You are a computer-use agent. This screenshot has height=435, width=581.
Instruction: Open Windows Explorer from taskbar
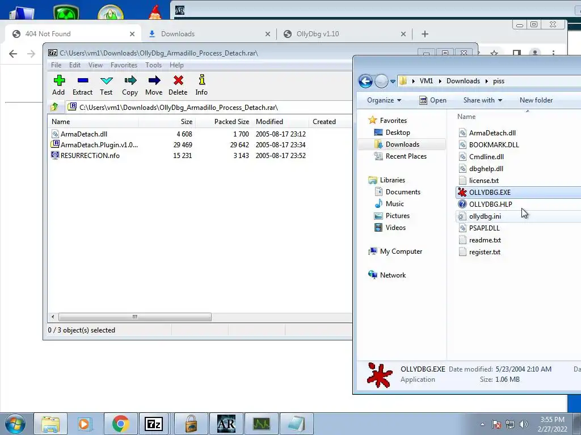click(50, 424)
